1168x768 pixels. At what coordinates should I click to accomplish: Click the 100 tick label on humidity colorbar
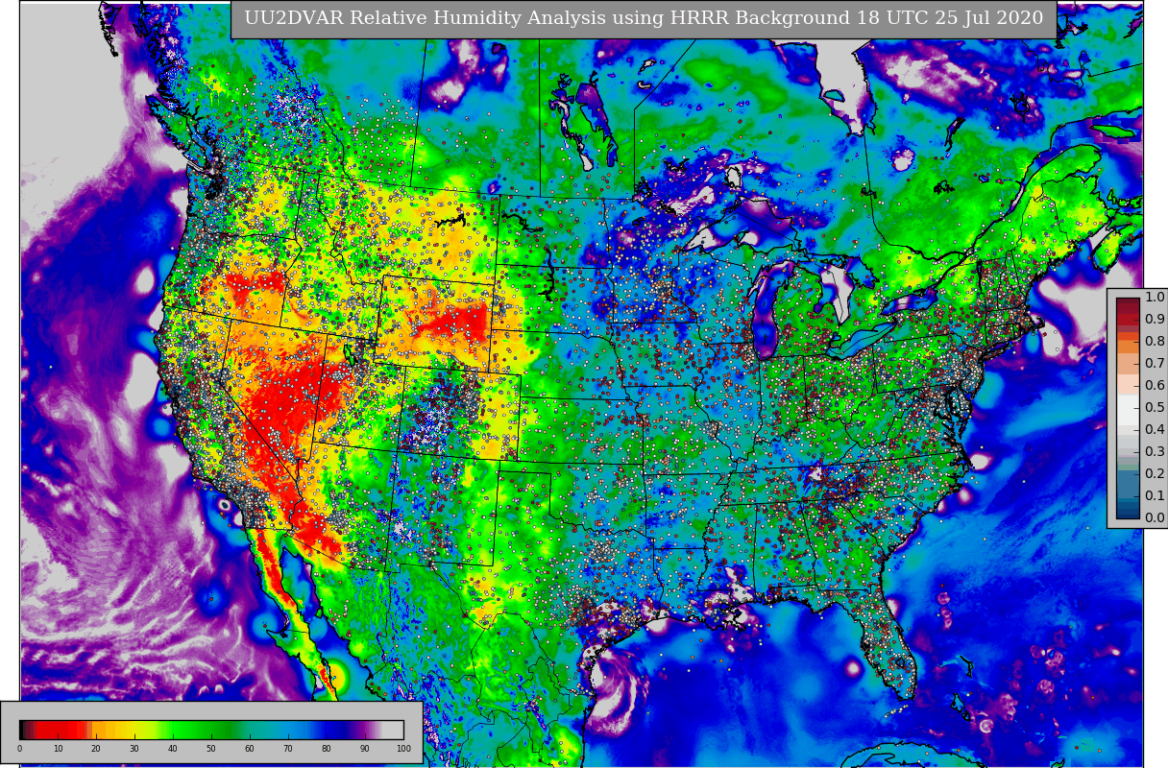403,749
